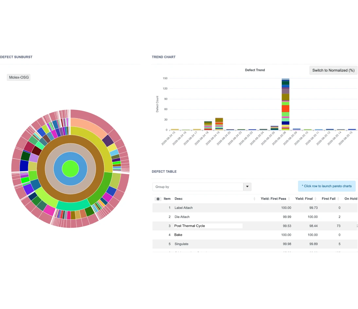
Task: Click the dark purple segment in the sunburst
Action: 108,141
